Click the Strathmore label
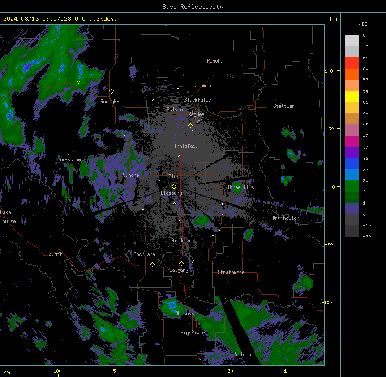Image resolution: width=386 pixels, height=377 pixels. pos(231,272)
